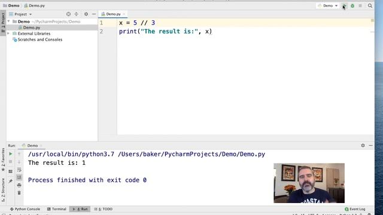Select Demo.py in the project tree
This screenshot has width=383, height=215.
[x=32, y=27]
